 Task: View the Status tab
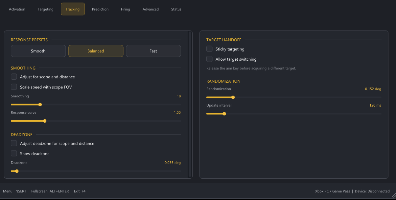pos(176,9)
